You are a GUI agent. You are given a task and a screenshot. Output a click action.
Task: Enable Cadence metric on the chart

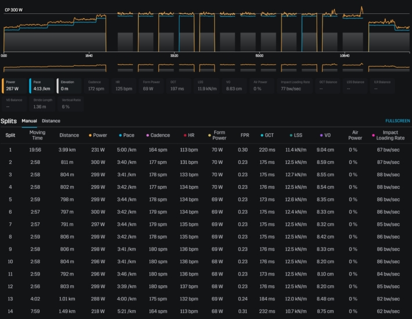pos(98,86)
